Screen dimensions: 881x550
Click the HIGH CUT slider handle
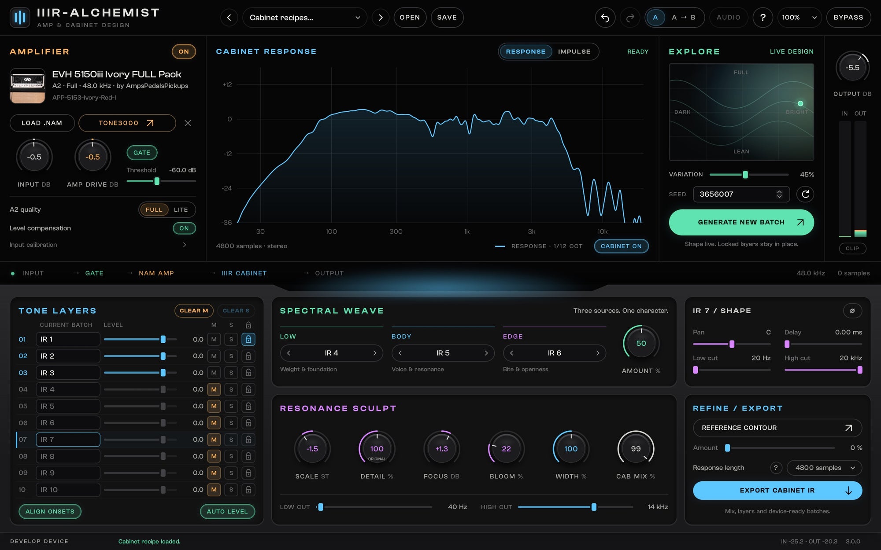coord(594,507)
